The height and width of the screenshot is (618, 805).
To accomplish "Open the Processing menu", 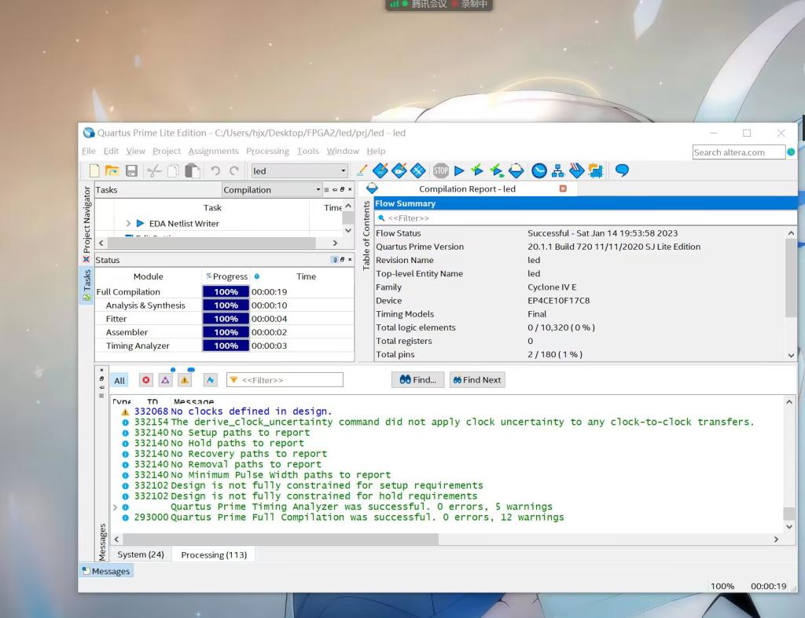I will (267, 151).
